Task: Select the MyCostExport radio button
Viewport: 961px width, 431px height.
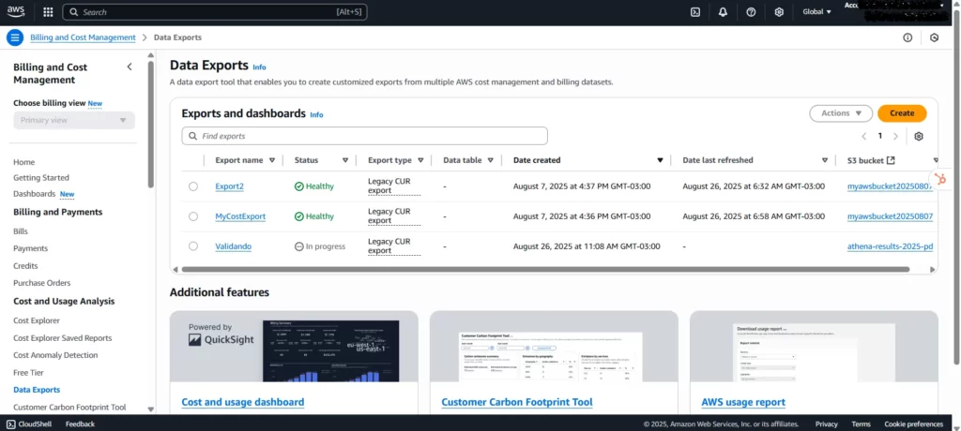Action: tap(193, 216)
